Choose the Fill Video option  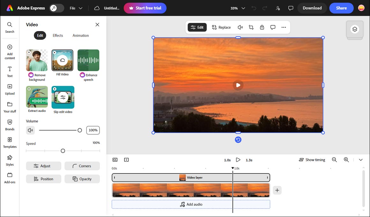62,63
